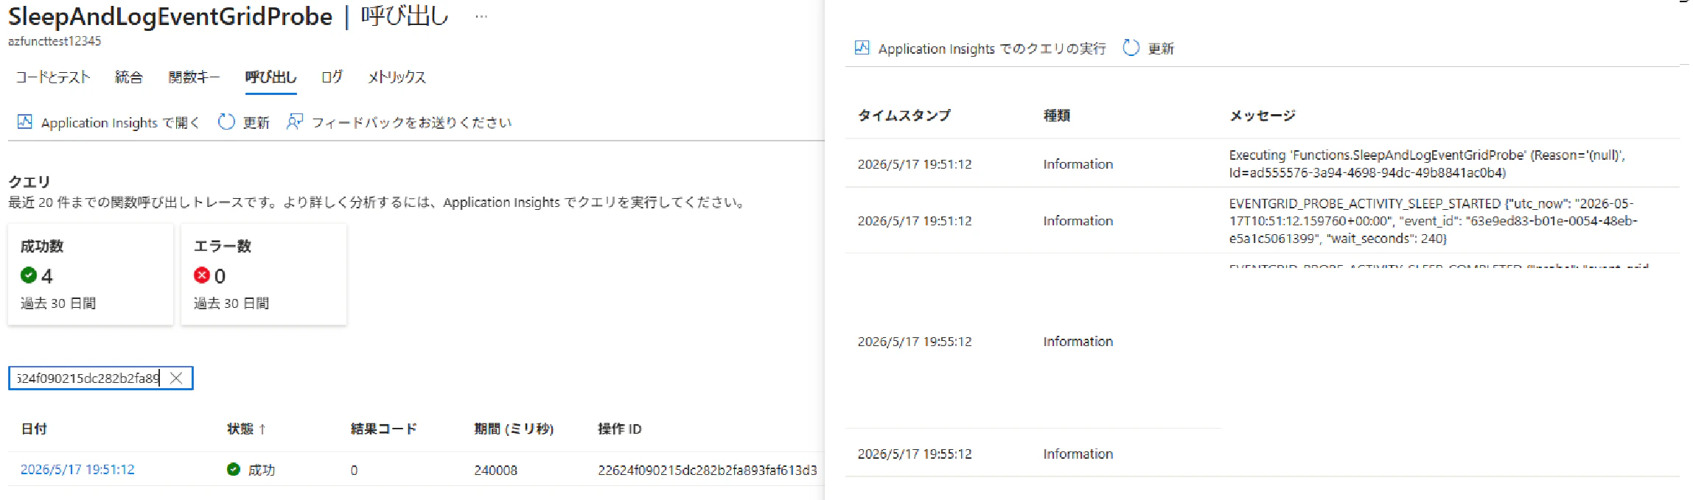The height and width of the screenshot is (500, 1693).
Task: Open the メトリックス tab
Action: click(x=397, y=77)
